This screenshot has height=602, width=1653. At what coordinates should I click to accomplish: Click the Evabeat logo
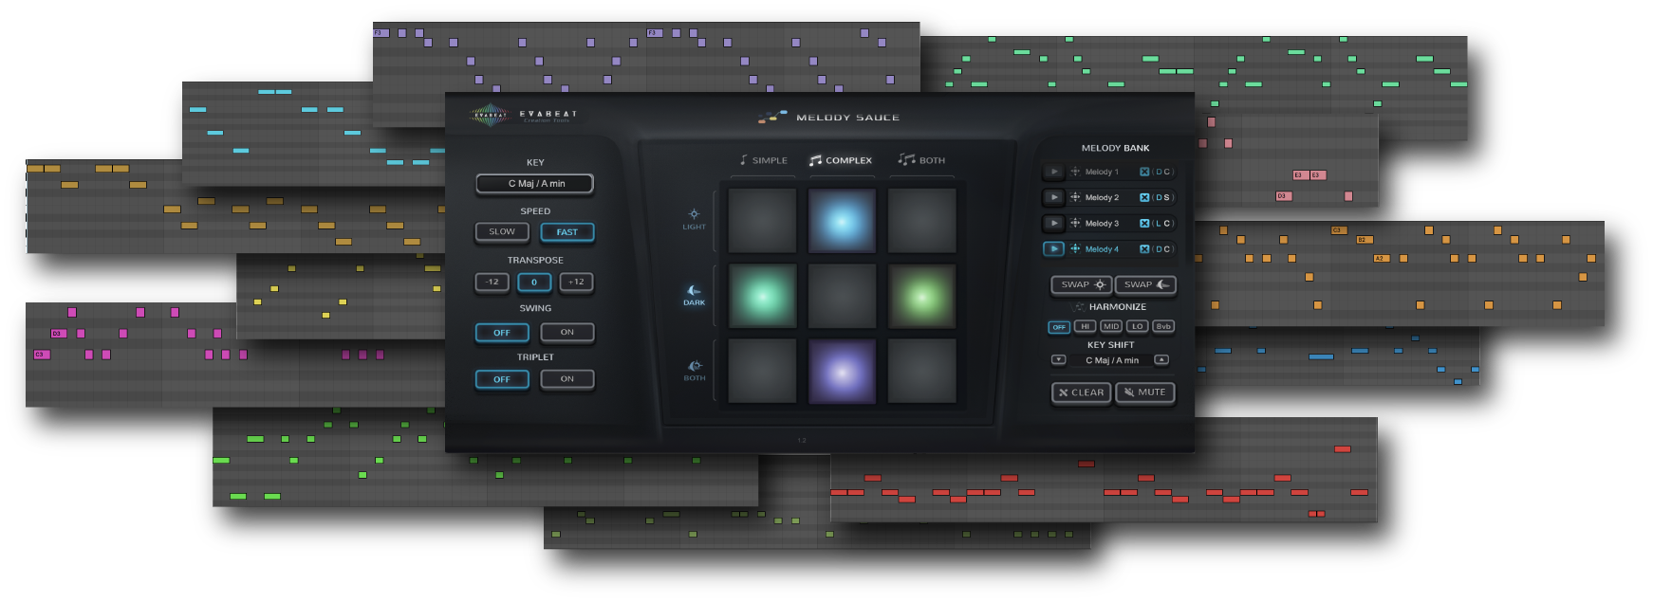point(523,116)
